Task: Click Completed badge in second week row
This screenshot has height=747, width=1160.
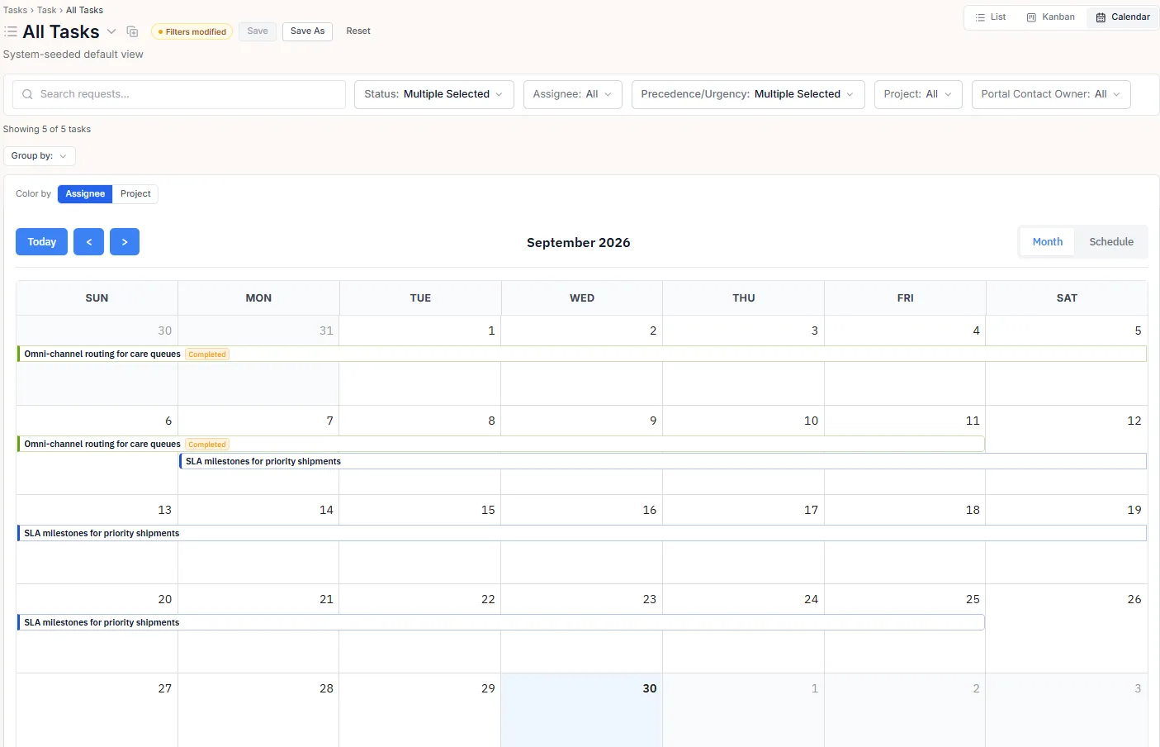Action: (207, 445)
